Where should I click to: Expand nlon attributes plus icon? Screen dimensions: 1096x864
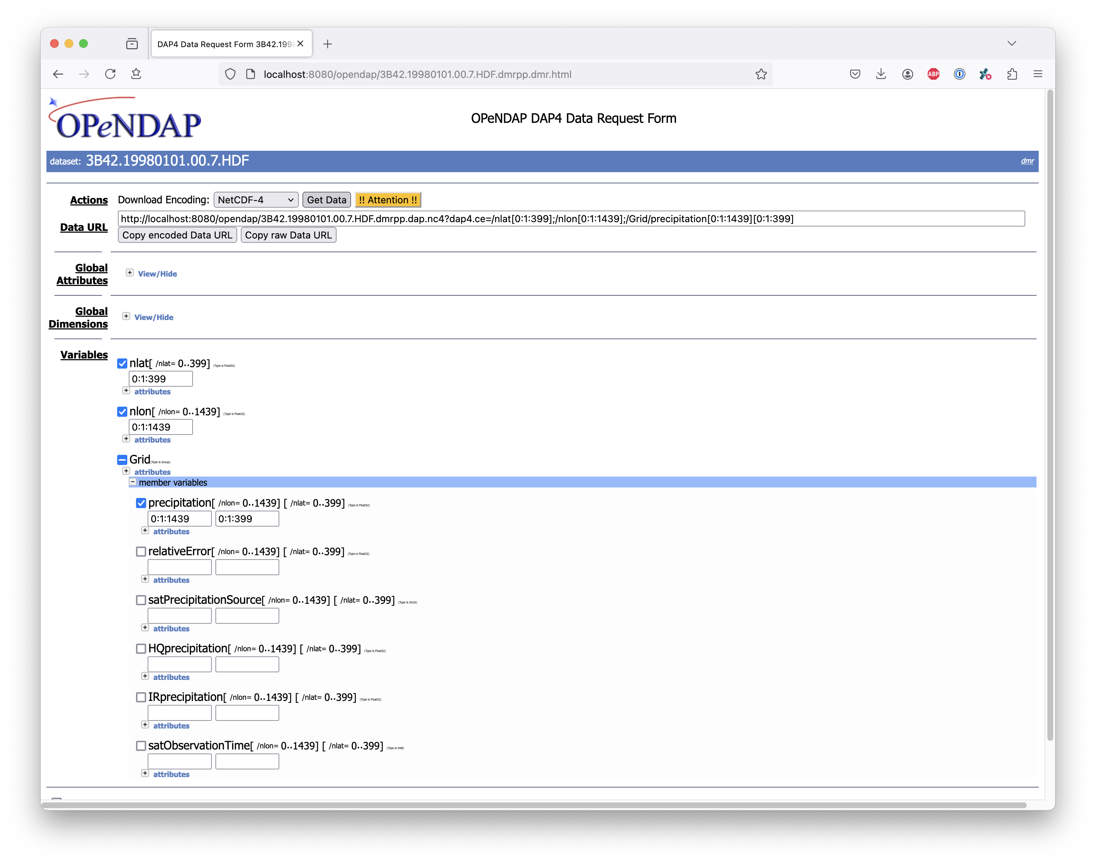pos(126,439)
